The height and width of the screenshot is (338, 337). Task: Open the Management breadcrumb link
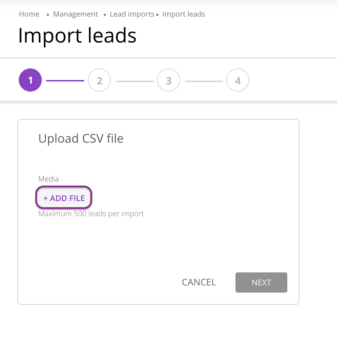coord(75,14)
